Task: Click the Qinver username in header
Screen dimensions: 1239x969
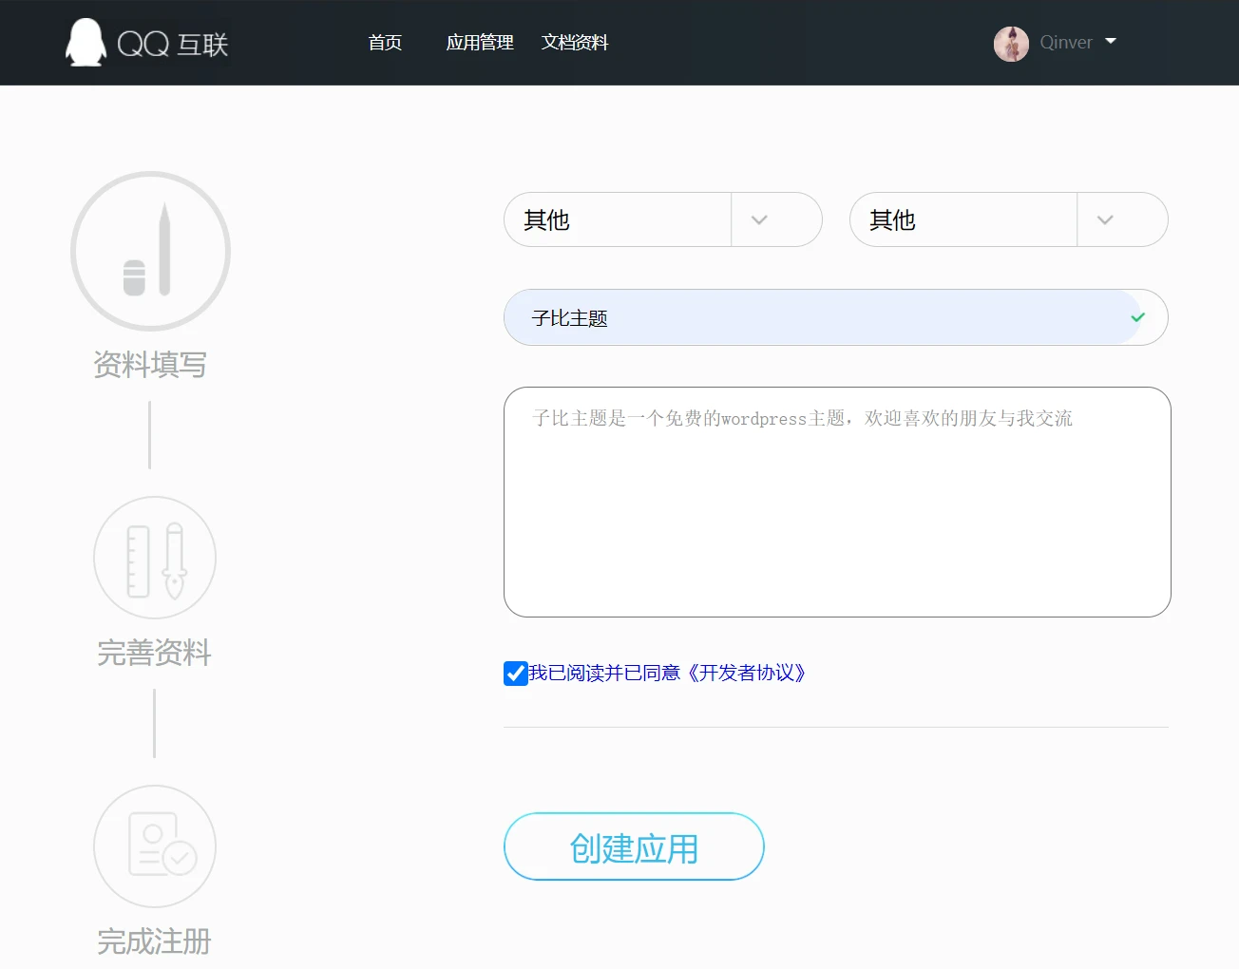Action: point(1066,43)
